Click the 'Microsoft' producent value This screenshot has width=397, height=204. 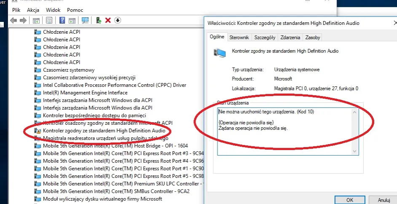click(x=283, y=79)
